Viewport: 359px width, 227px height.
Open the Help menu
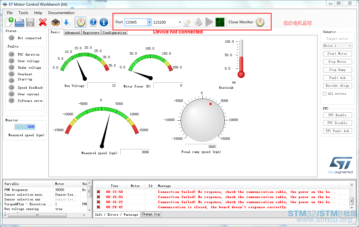click(38, 13)
